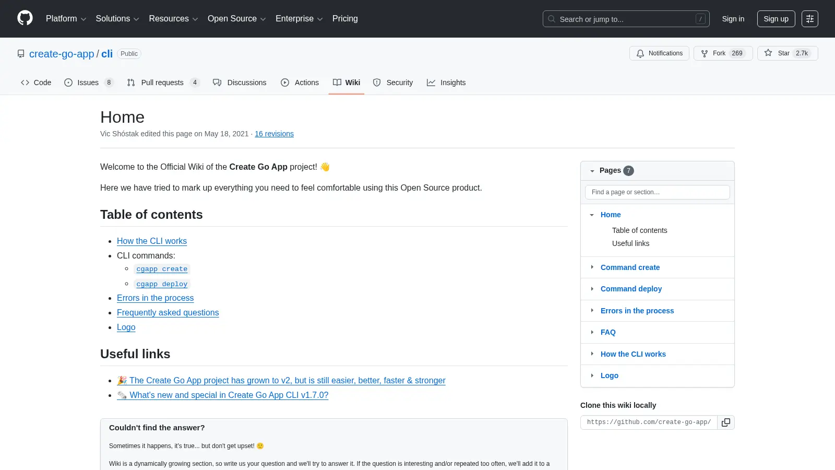Expand the Command deploy page sections
The image size is (835, 470).
[x=592, y=289]
